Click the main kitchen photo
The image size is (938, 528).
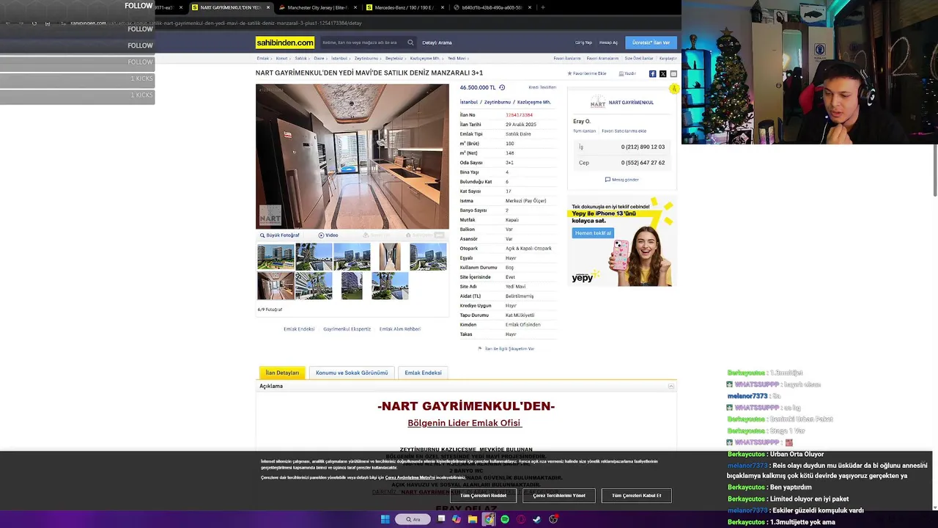click(352, 156)
